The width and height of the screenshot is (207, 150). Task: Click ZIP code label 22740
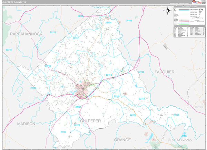click(x=9, y=50)
